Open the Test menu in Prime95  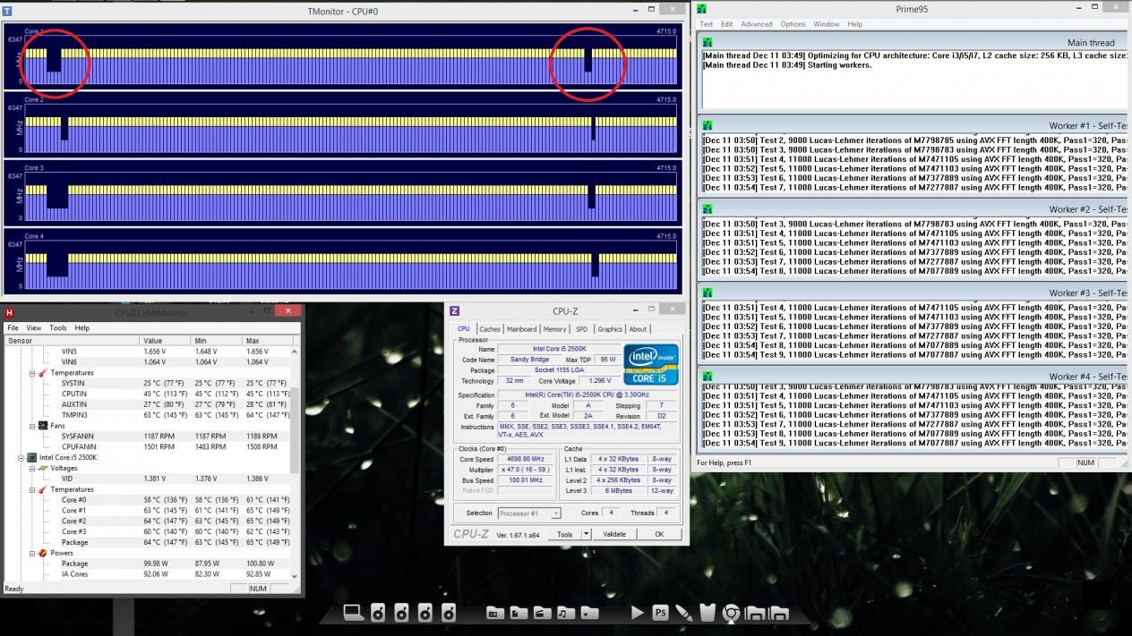[707, 24]
